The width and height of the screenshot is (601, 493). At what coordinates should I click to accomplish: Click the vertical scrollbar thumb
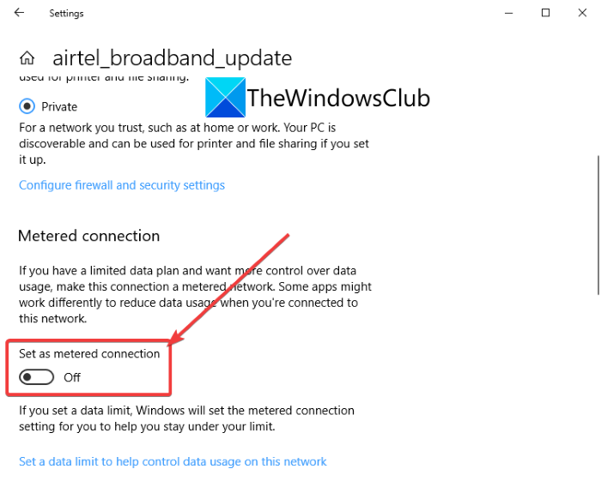click(598, 223)
